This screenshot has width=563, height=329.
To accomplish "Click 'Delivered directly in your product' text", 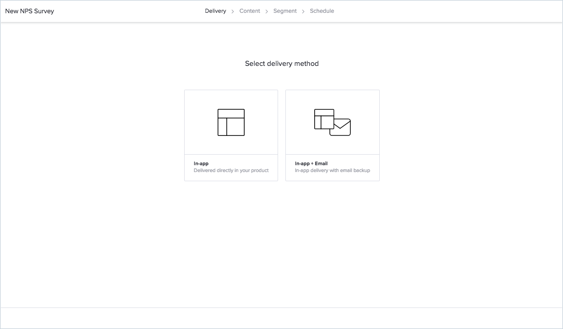I will pyautogui.click(x=231, y=170).
